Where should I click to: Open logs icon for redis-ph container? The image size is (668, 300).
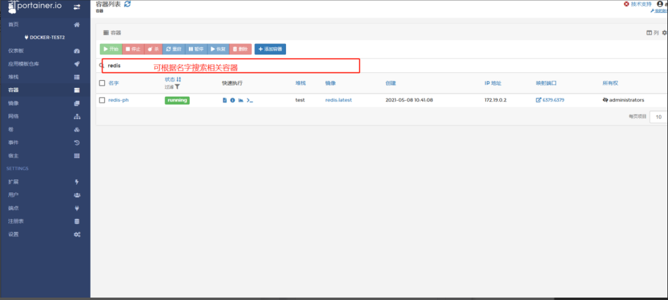(225, 100)
